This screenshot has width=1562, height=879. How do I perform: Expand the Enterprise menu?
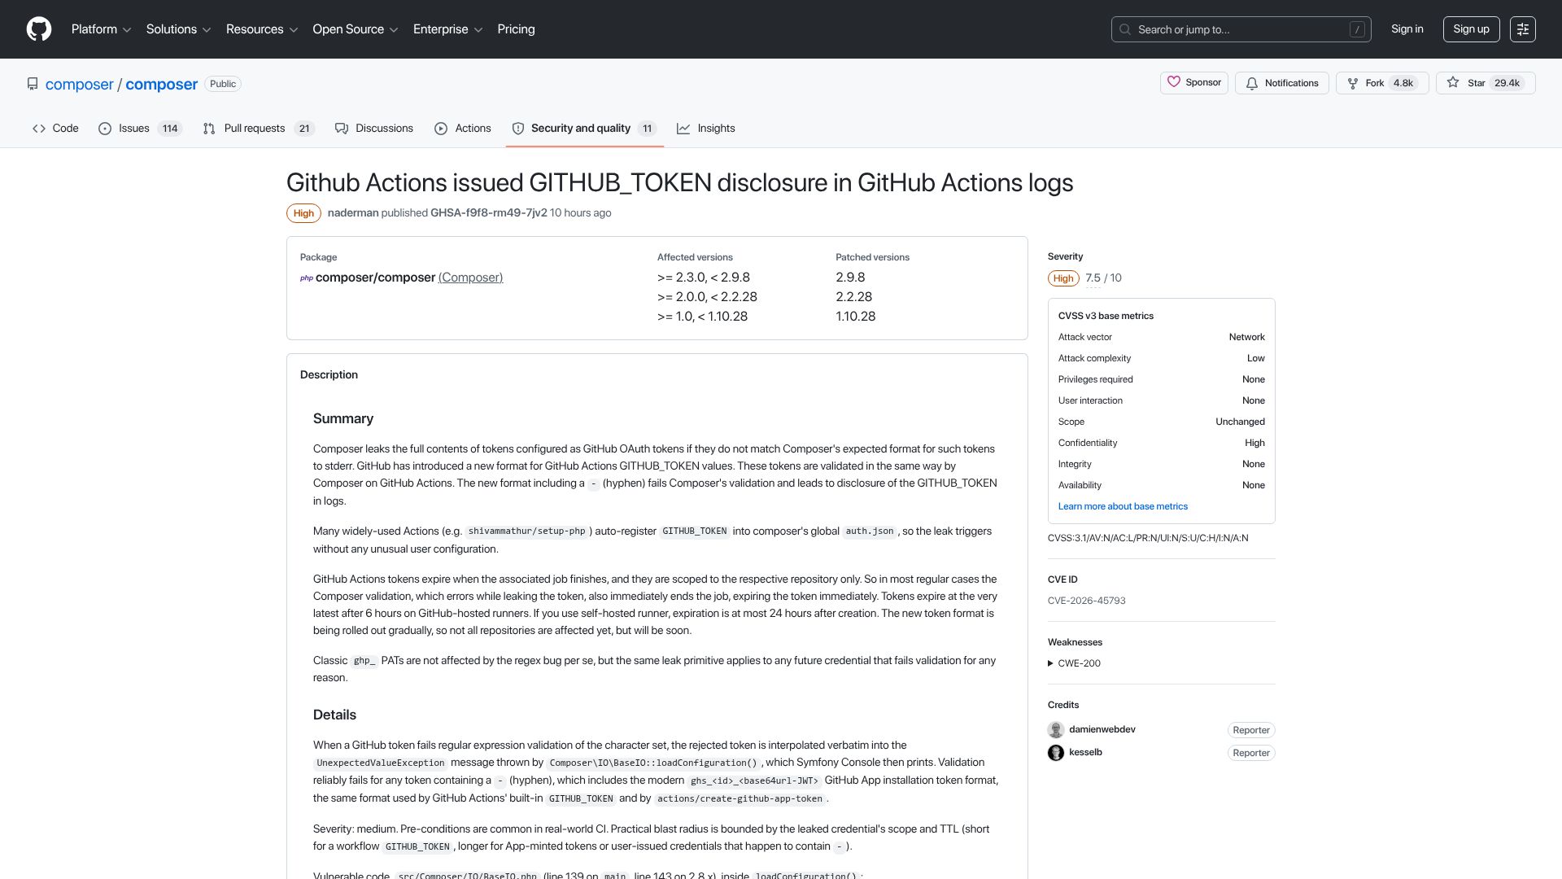pyautogui.click(x=447, y=29)
